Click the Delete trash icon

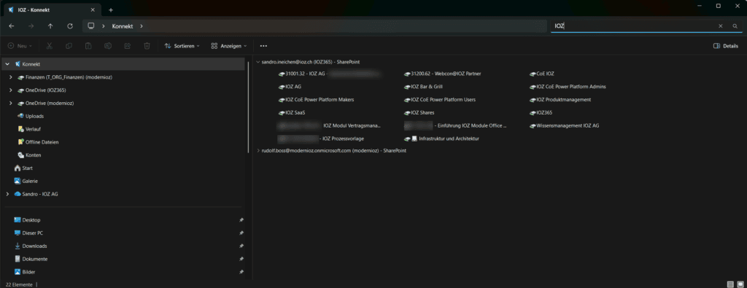[x=147, y=46]
